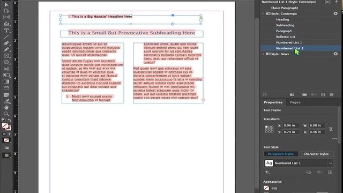Viewport: 343px width, 193px height.
Task: Select the Gradient Swatch tool
Action: click(6, 81)
